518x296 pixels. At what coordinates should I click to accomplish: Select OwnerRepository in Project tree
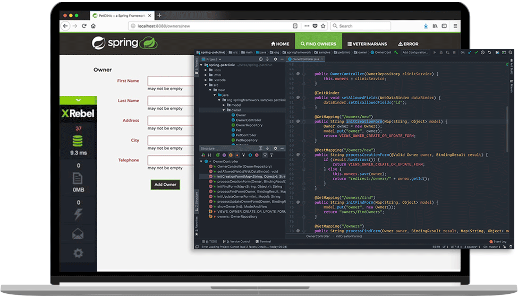tap(249, 125)
